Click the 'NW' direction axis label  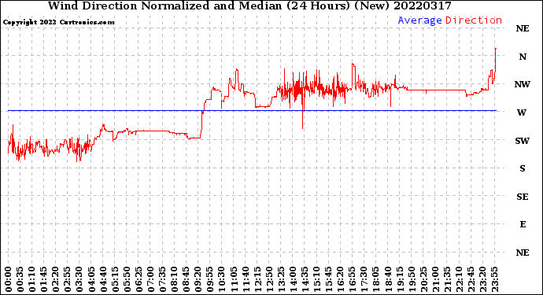click(523, 84)
